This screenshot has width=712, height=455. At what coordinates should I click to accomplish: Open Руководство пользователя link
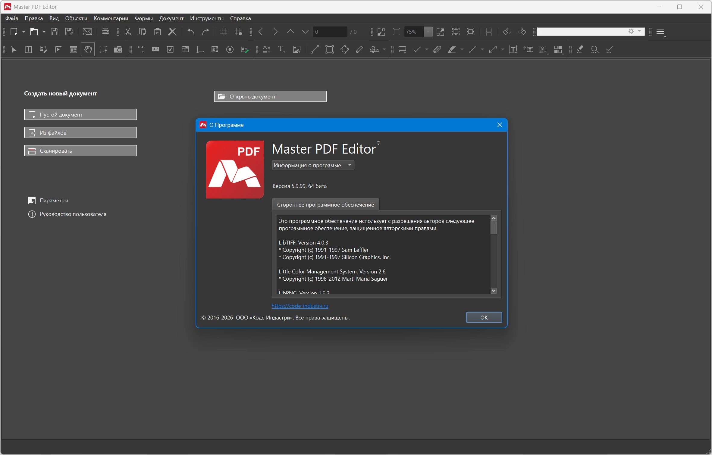click(x=67, y=214)
